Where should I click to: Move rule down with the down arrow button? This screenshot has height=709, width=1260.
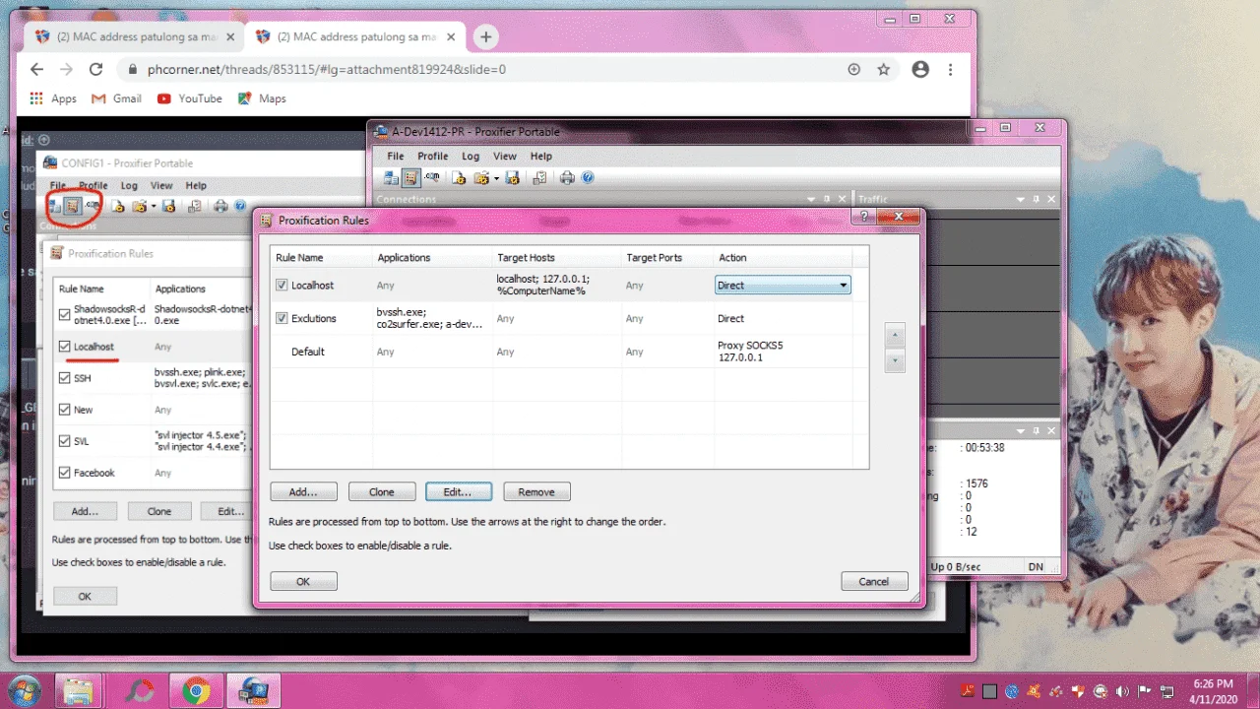894,360
